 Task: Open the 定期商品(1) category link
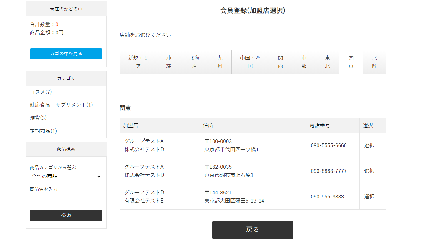(x=43, y=131)
